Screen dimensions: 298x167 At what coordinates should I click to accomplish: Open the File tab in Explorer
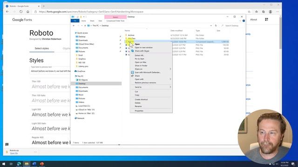point(75,21)
